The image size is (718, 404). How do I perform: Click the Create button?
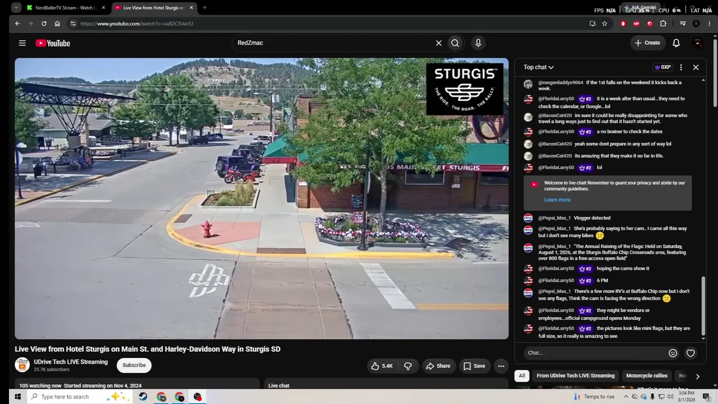point(647,43)
